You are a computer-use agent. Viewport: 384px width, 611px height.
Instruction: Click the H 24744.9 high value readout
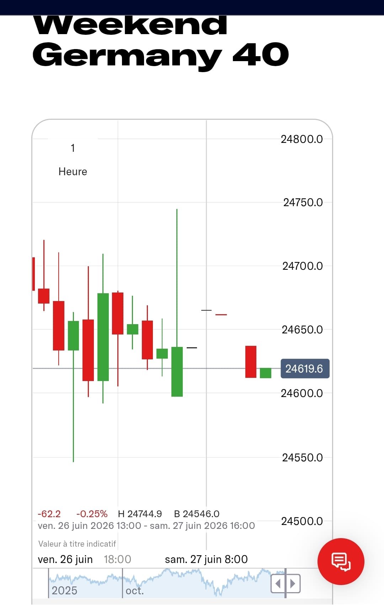(140, 514)
